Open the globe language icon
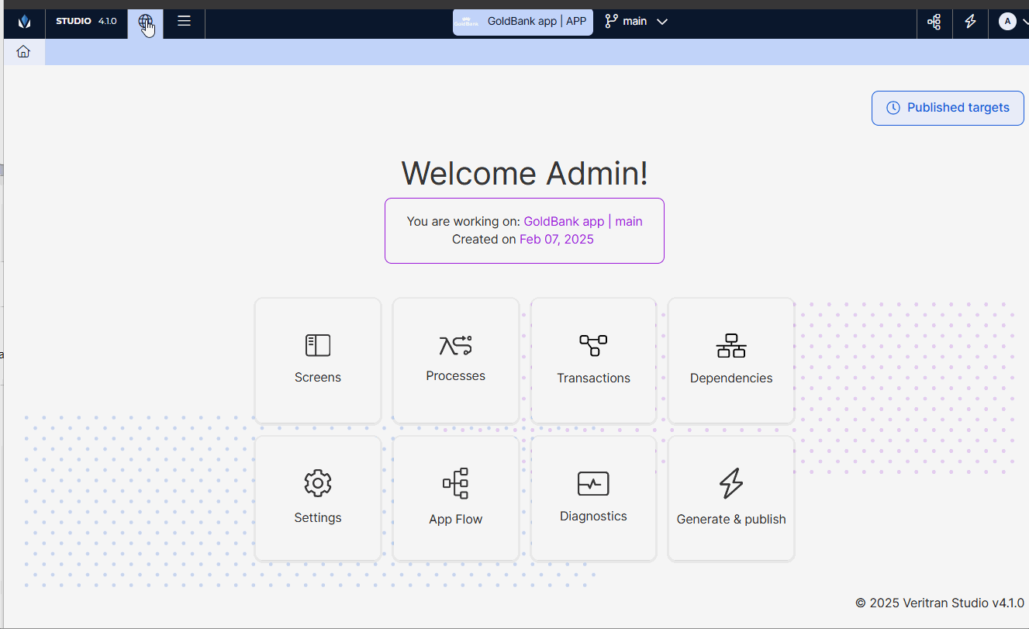The image size is (1029, 629). pos(146,22)
